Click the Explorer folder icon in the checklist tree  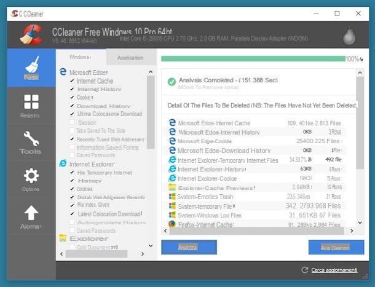pyautogui.click(x=63, y=238)
